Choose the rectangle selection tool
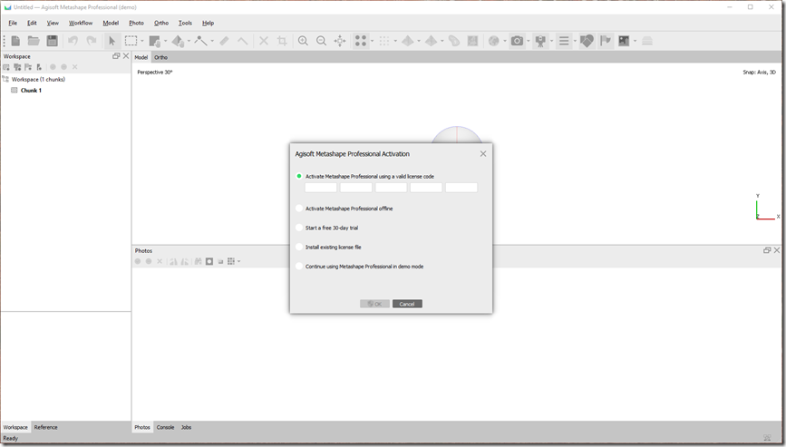Image resolution: width=786 pixels, height=447 pixels. point(131,41)
